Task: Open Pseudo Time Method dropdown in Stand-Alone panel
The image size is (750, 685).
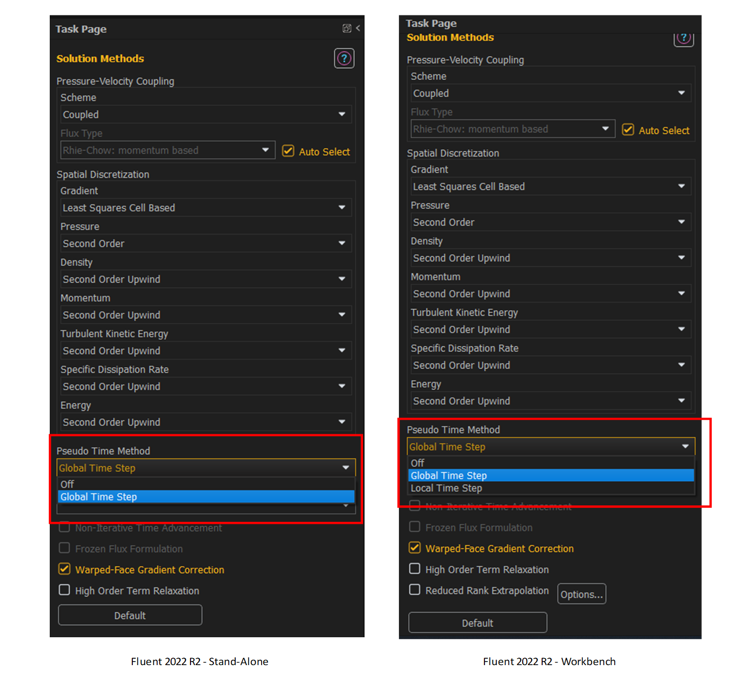Action: [206, 468]
